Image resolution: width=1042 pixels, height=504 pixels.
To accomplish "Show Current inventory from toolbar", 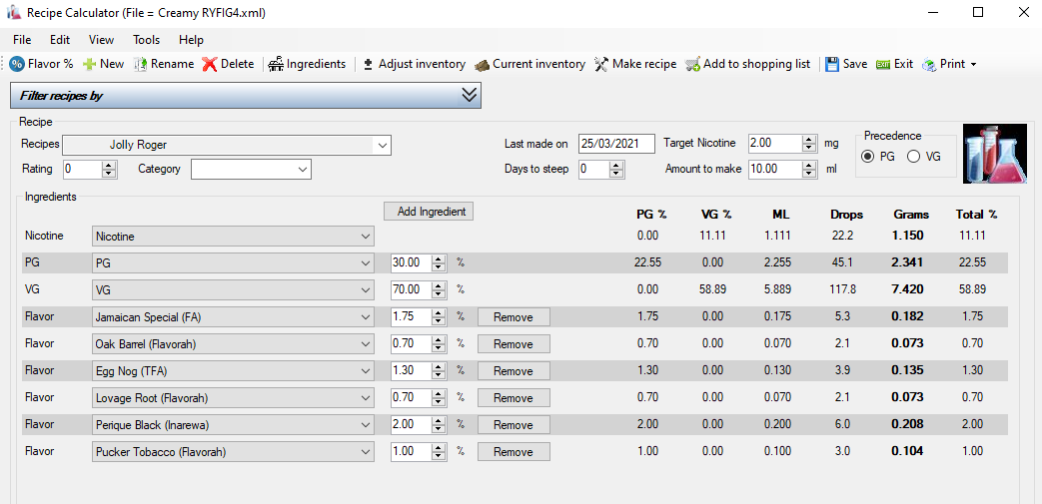I will (x=529, y=64).
